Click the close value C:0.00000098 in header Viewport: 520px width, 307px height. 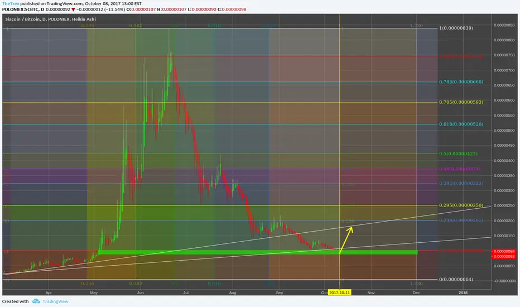(232, 9)
